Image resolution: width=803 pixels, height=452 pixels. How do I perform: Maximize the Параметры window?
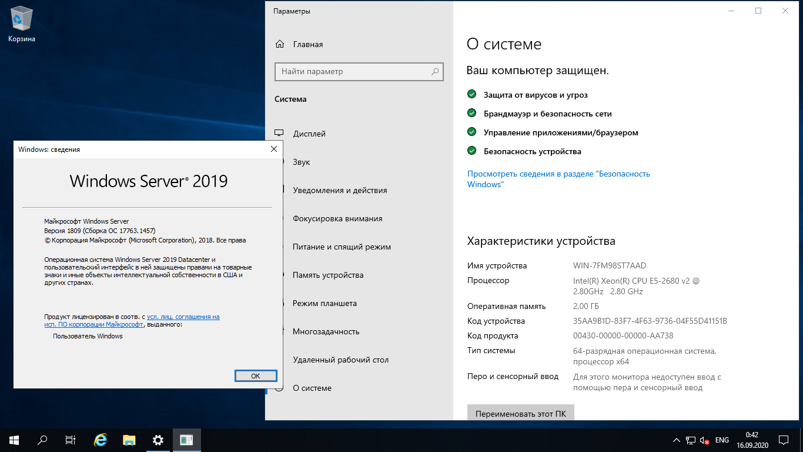pyautogui.click(x=758, y=11)
